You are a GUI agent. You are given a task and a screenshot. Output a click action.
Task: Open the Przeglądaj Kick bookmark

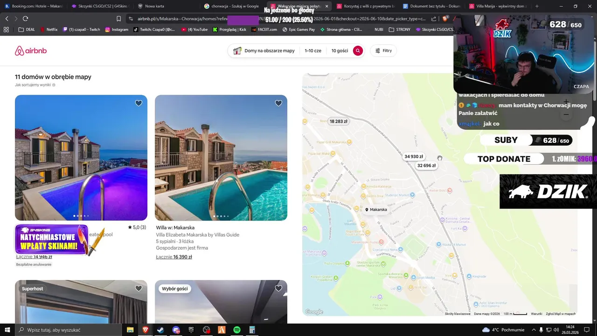(x=229, y=29)
